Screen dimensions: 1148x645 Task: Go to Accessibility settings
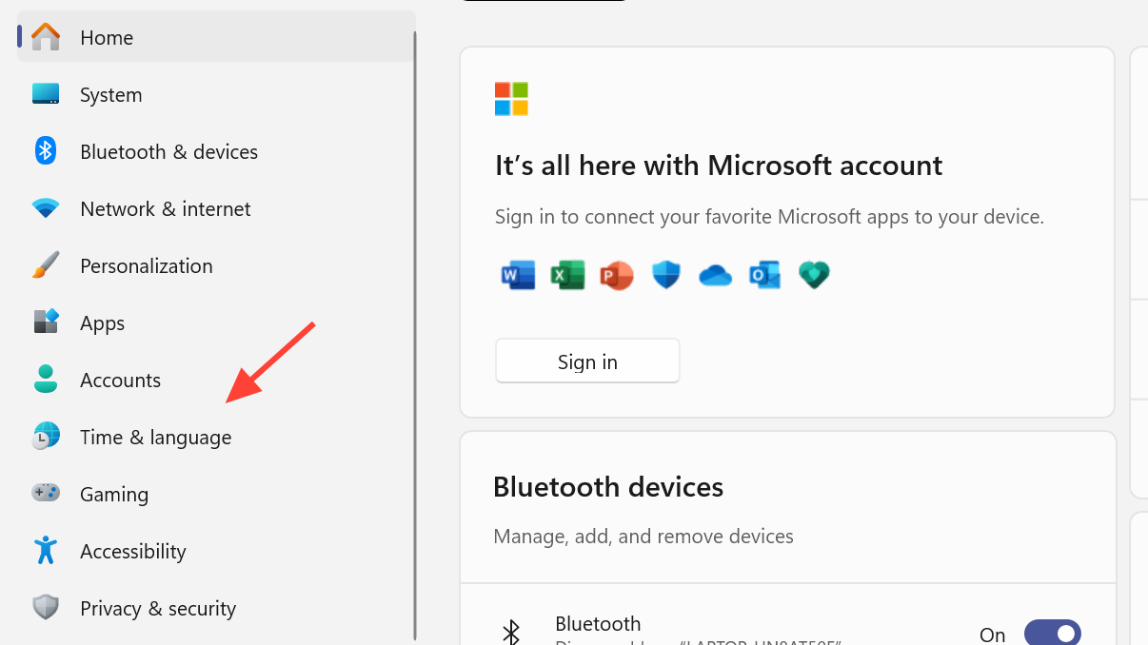coord(216,551)
